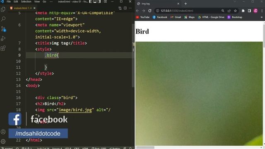
Task: Click the Synchronize Changes status icon
Action: click(x=17, y=148)
